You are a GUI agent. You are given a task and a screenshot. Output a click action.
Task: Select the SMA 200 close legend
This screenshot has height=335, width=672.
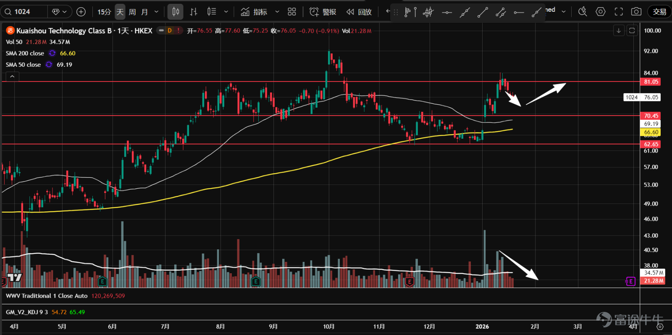[x=25, y=53]
